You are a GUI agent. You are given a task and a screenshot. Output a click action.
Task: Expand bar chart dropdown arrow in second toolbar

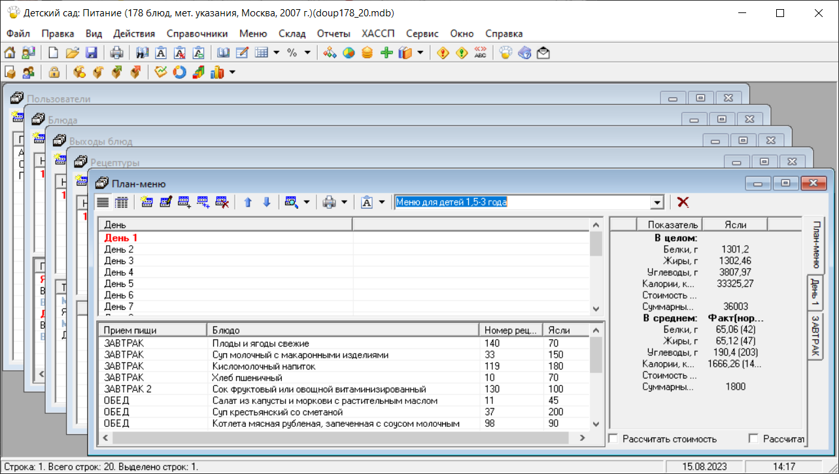231,72
